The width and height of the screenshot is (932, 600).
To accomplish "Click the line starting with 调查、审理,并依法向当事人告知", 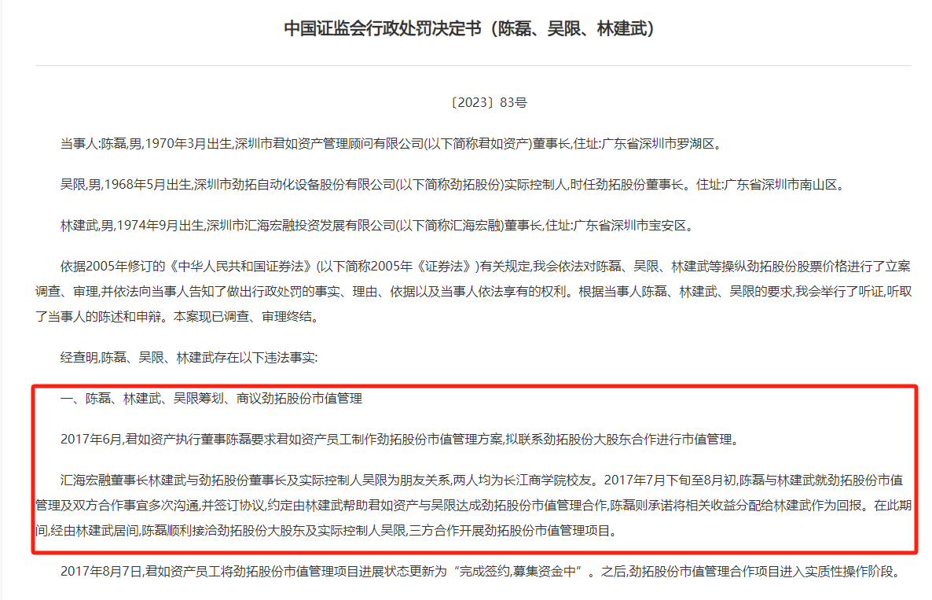I will click(x=474, y=292).
